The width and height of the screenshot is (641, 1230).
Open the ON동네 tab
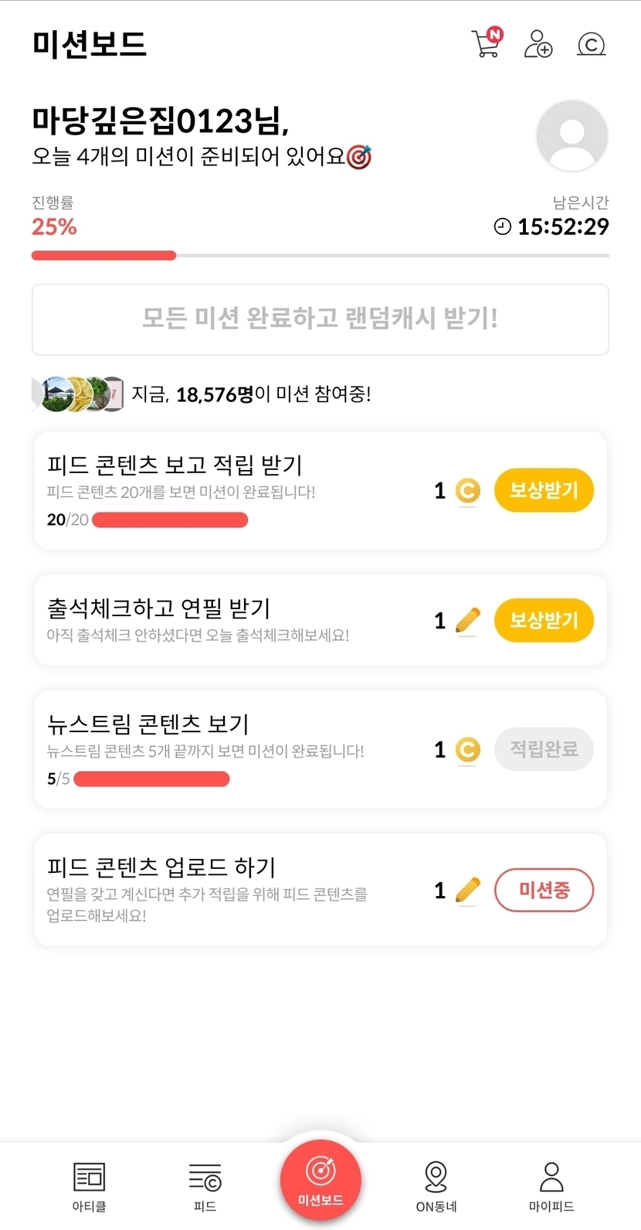(436, 1186)
